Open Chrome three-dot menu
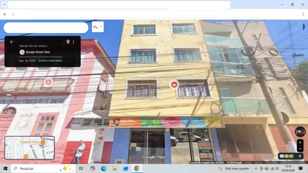 click(x=303, y=14)
